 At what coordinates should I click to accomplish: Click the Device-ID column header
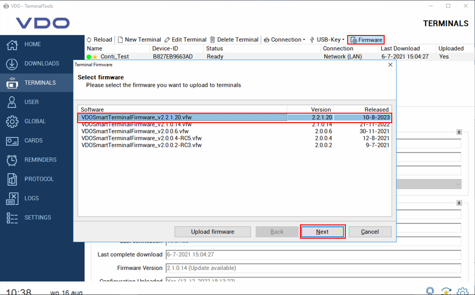click(x=176, y=48)
